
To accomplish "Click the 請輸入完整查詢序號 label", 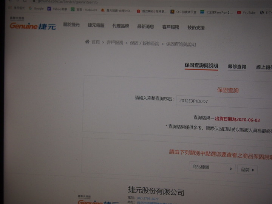I will (154, 98).
